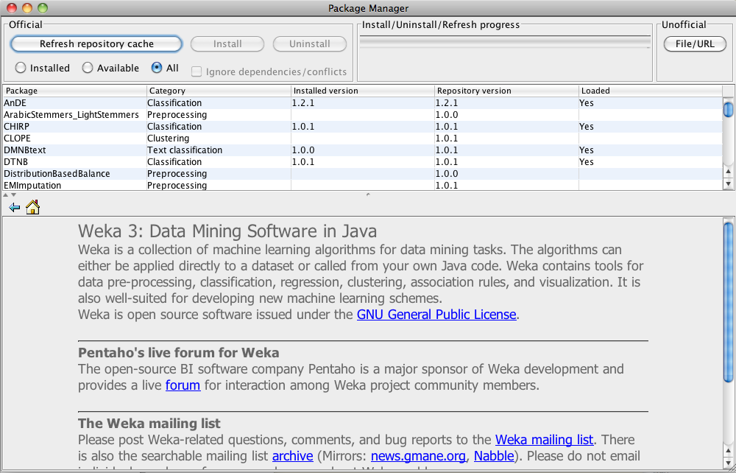Click description pane scroll up arrow

(x=729, y=452)
